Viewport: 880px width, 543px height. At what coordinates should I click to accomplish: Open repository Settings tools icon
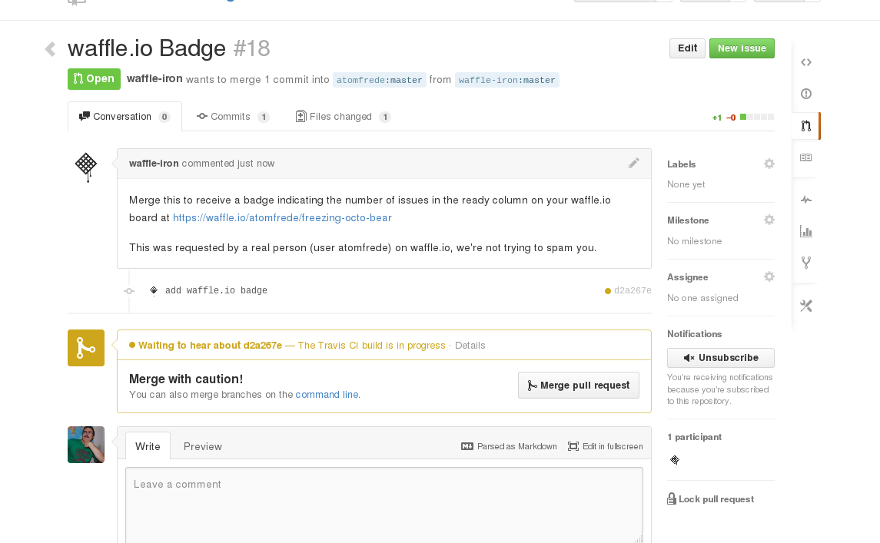[x=806, y=306]
